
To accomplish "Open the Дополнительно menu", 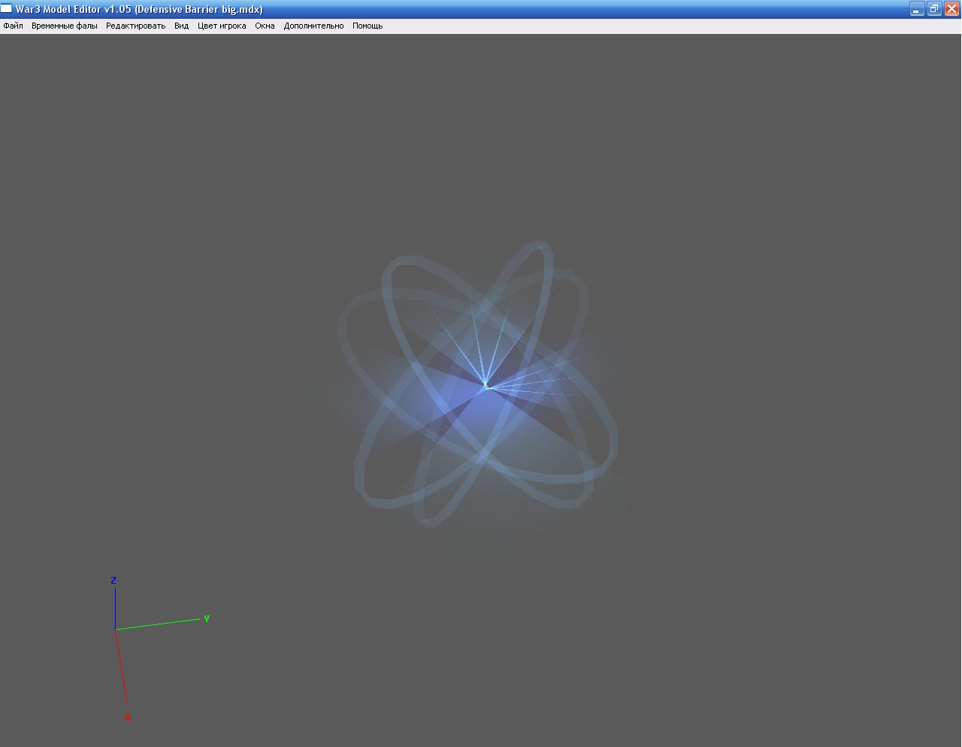I will tap(313, 26).
